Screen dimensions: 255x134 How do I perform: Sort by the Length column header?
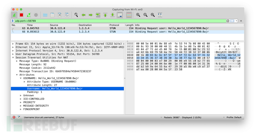tap(129, 25)
